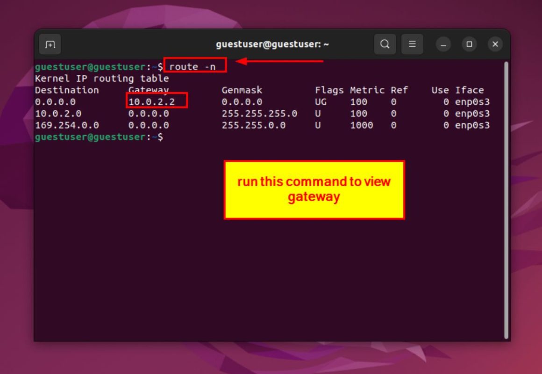This screenshot has height=374, width=542.
Task: Click the terminal search icon
Action: 385,44
